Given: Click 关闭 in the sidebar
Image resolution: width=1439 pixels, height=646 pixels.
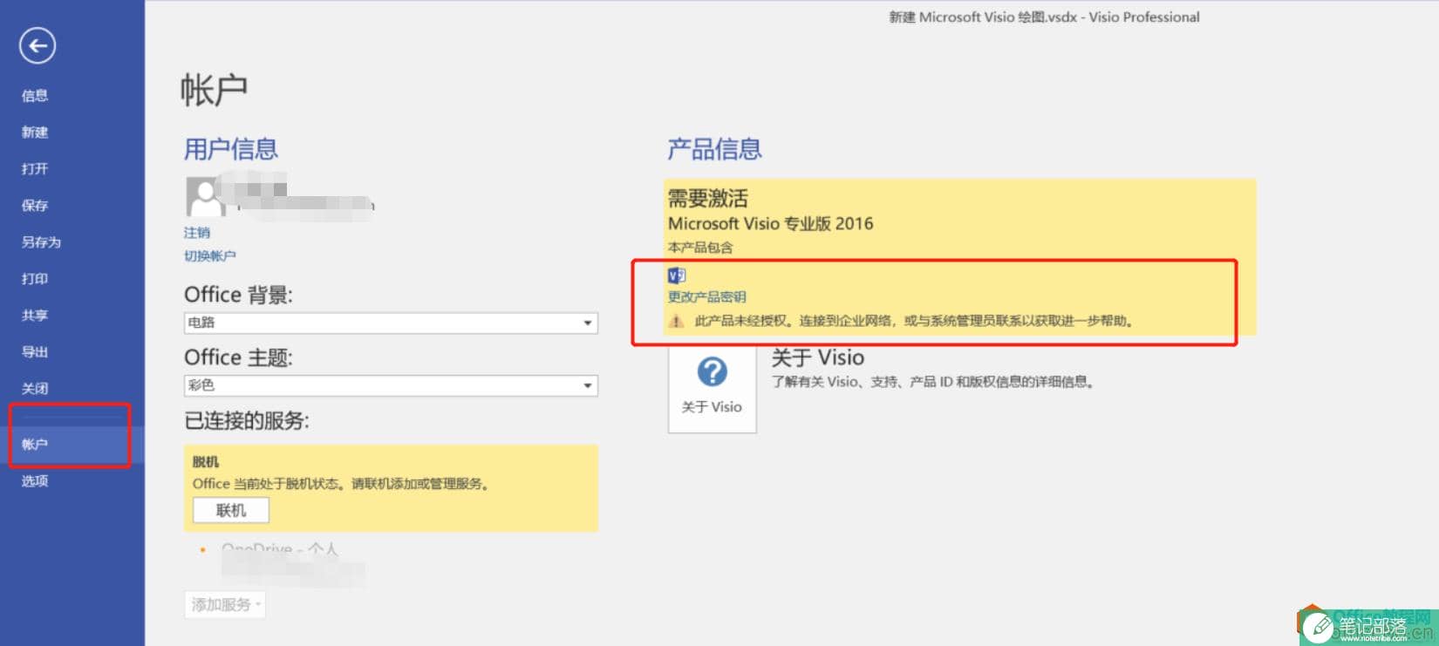Looking at the screenshot, I should (x=35, y=389).
